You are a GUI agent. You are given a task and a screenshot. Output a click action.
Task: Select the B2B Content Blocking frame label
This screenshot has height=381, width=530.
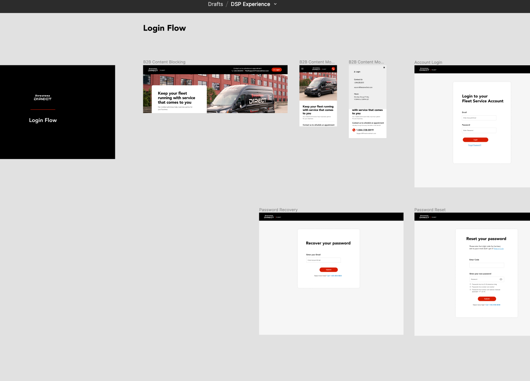pyautogui.click(x=164, y=62)
